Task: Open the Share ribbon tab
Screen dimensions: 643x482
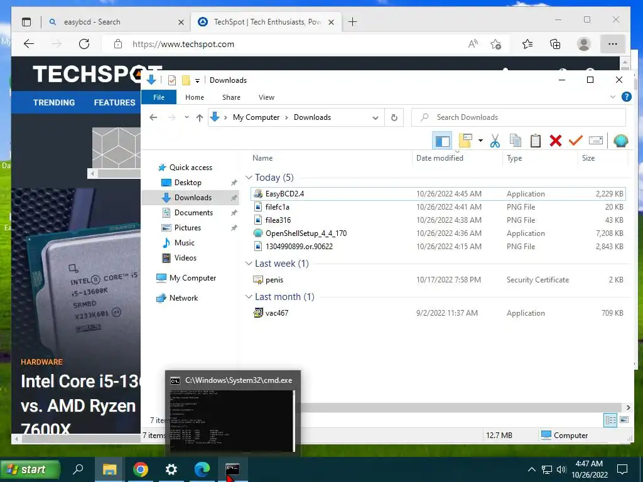Action: [x=231, y=97]
